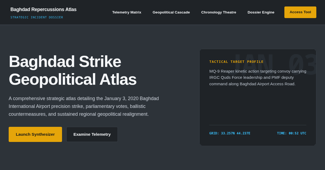The height and width of the screenshot is (170, 325).
Task: Click the MQ-9 Reaper description paragraph
Action: (258, 77)
